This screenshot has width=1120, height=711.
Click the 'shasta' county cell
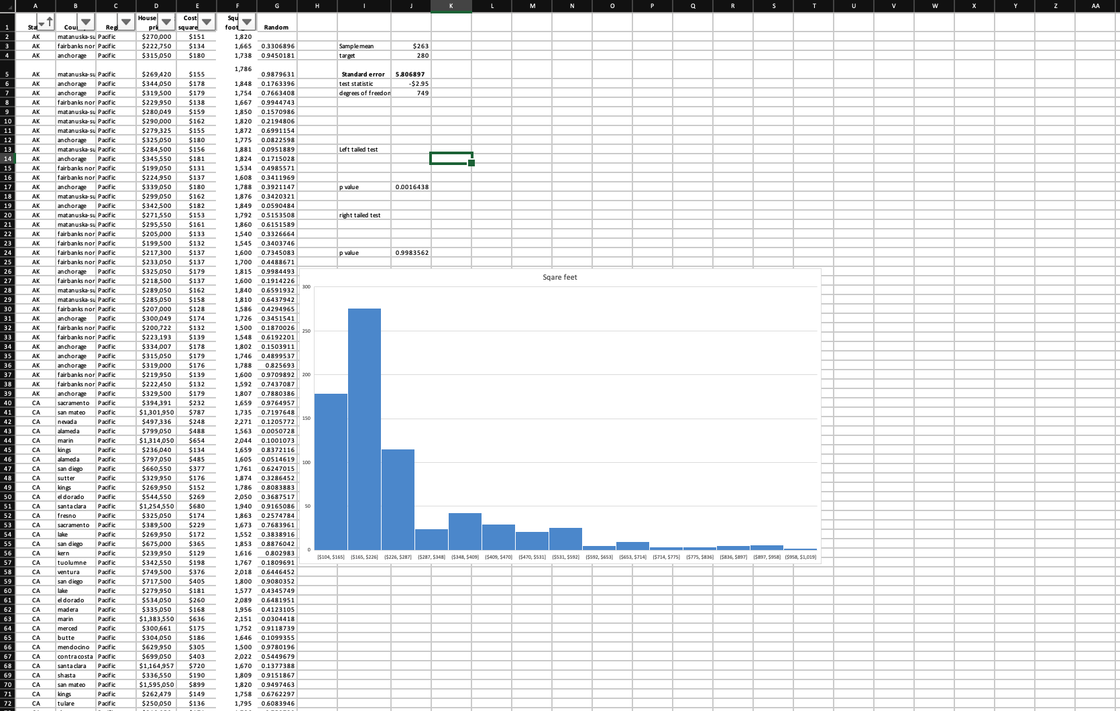[76, 675]
